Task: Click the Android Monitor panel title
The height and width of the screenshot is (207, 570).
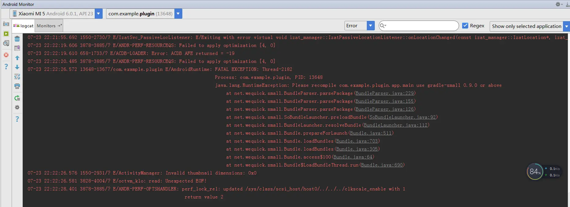Action: 18,4
